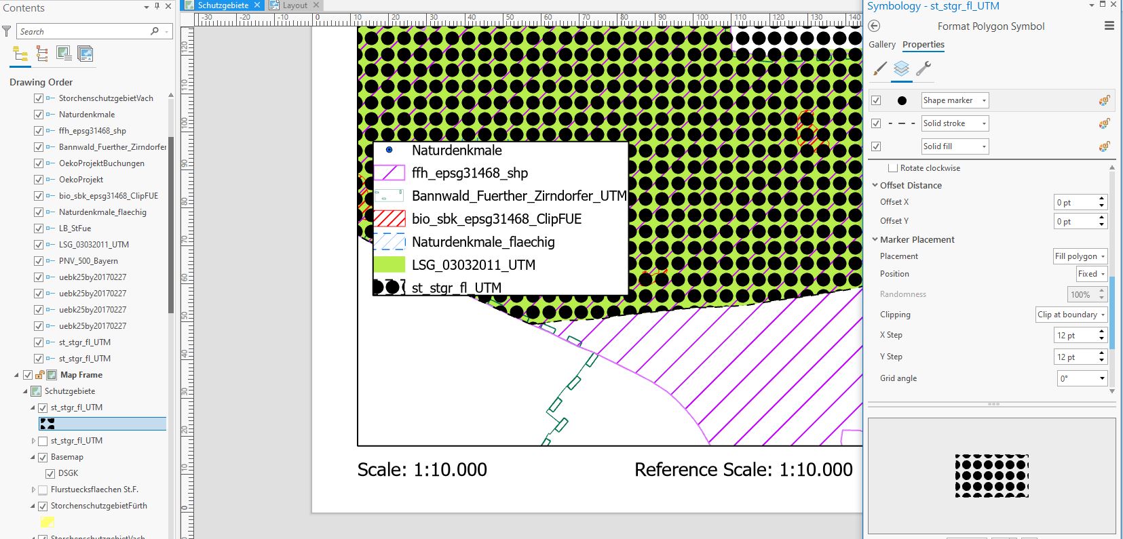This screenshot has width=1123, height=539.
Task: Switch to the Gallery tab
Action: [x=882, y=44]
